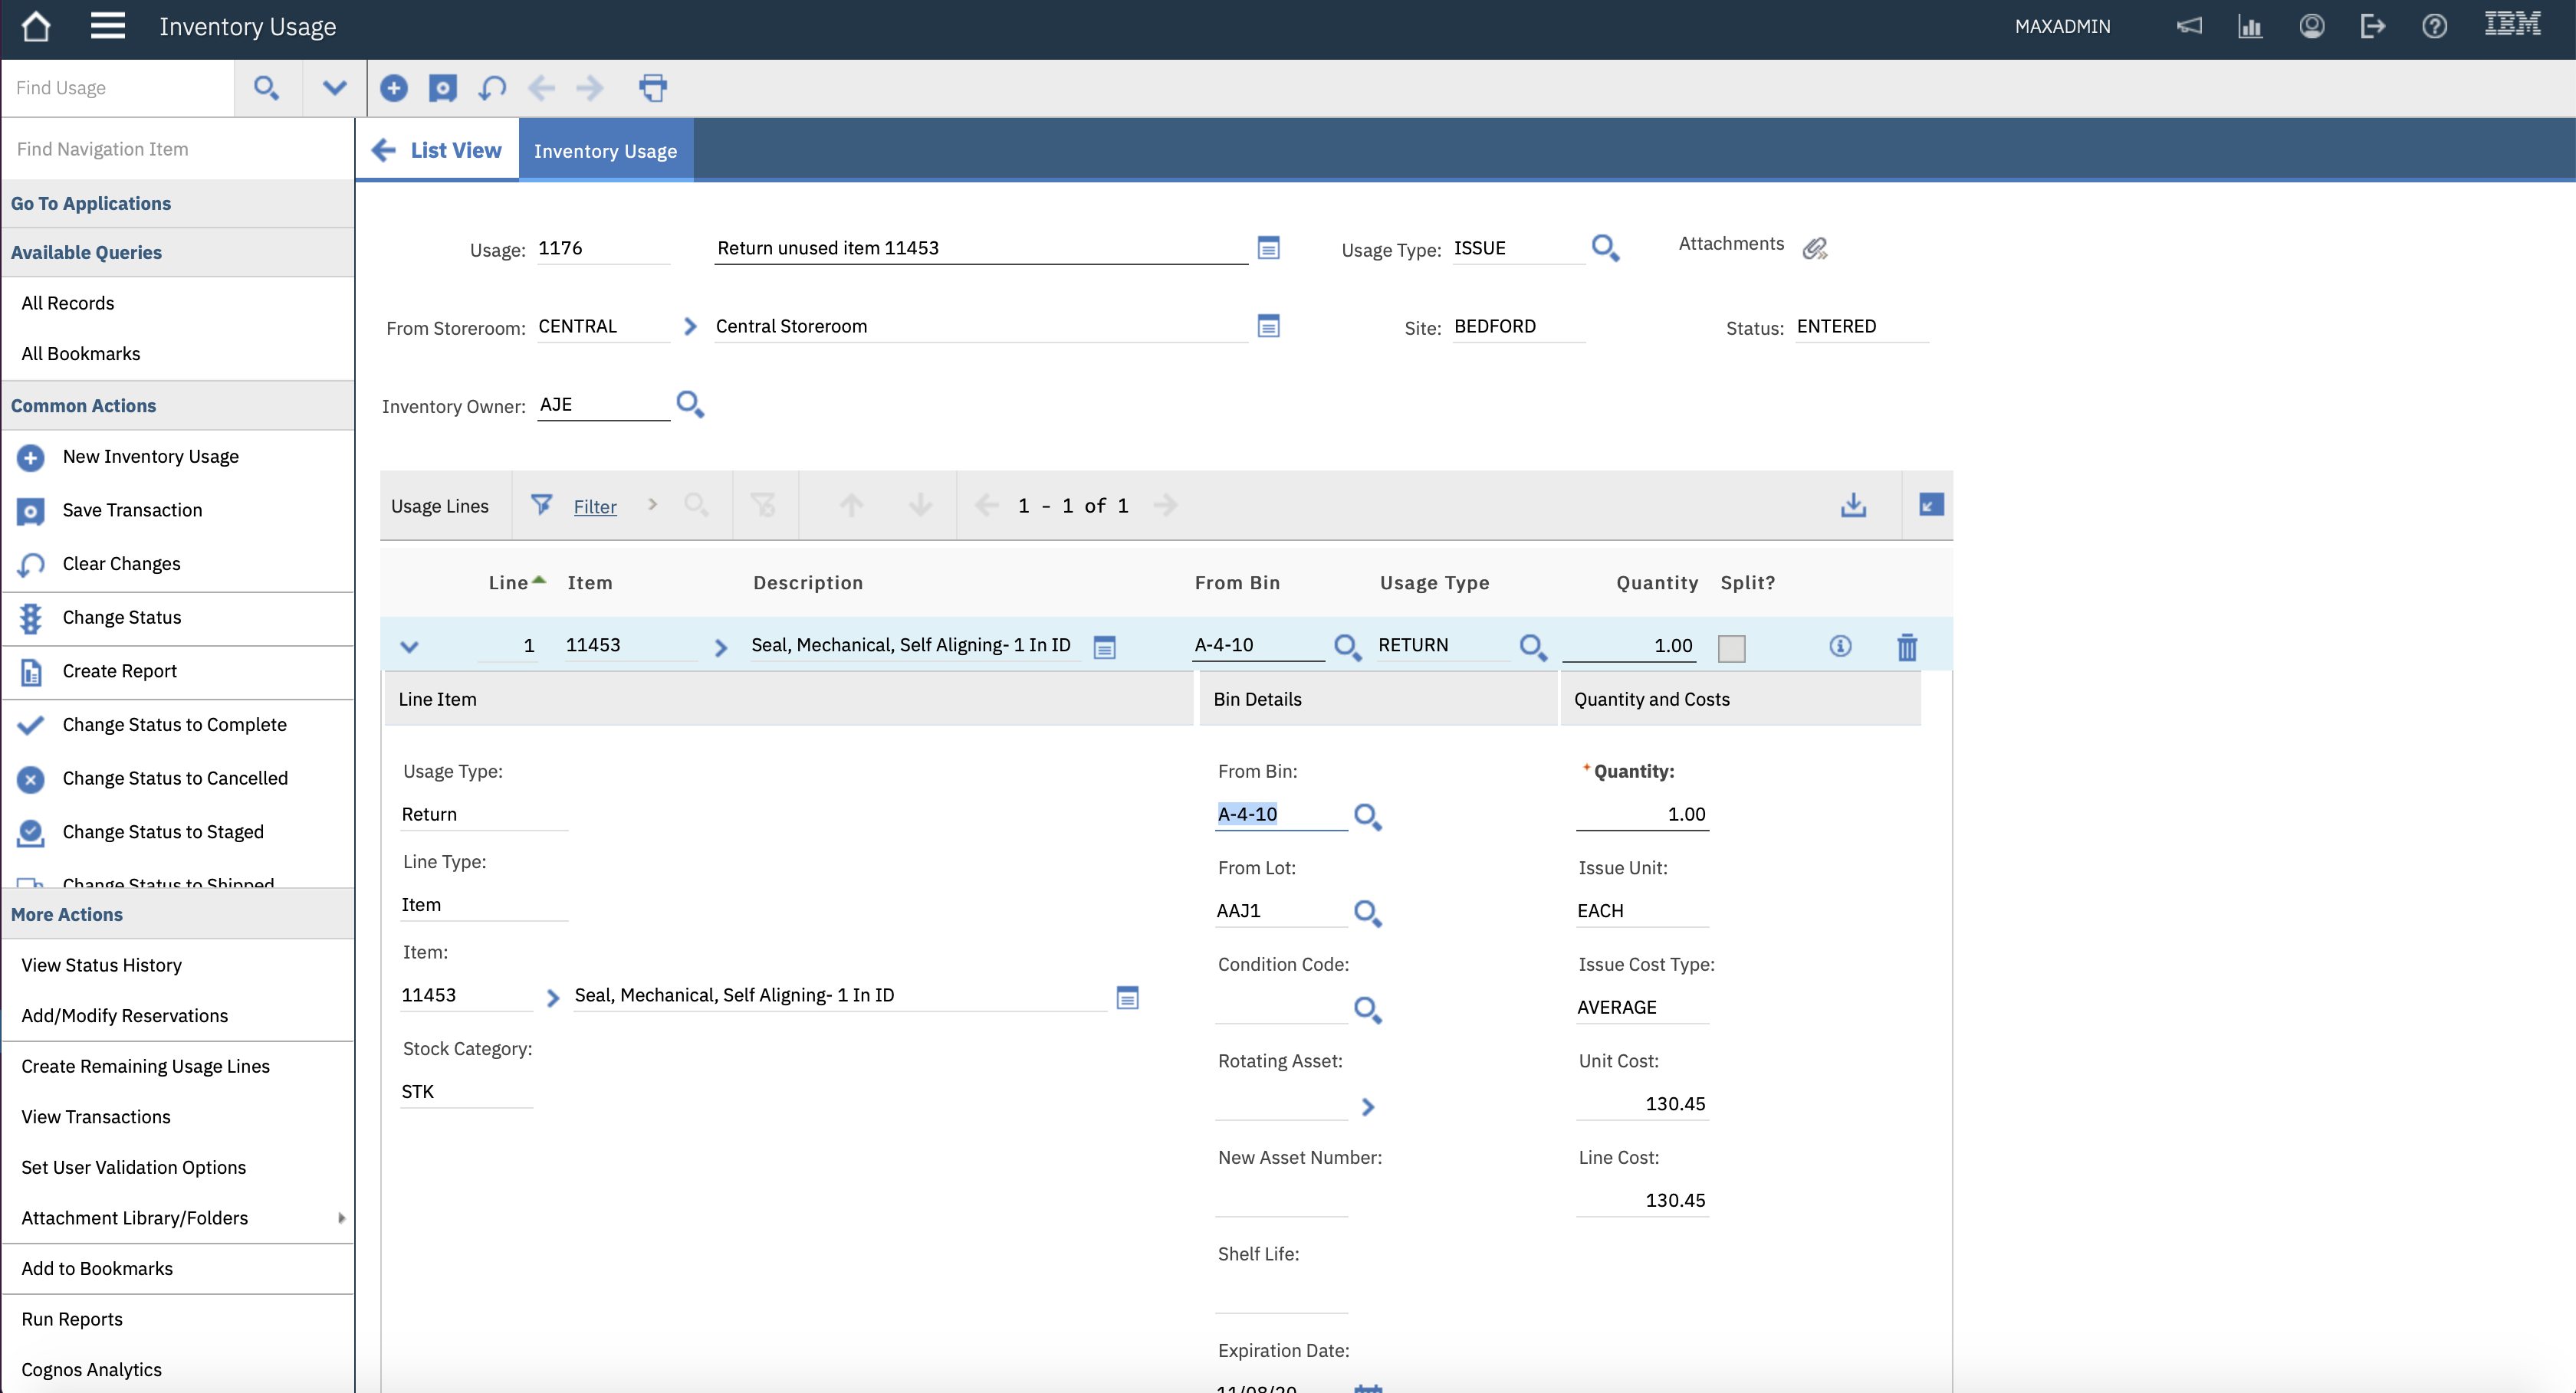This screenshot has height=1393, width=2576.
Task: Download the Usage Lines table data
Action: click(1853, 505)
